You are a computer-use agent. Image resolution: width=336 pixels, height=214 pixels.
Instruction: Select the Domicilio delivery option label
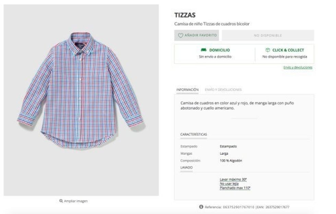219,50
